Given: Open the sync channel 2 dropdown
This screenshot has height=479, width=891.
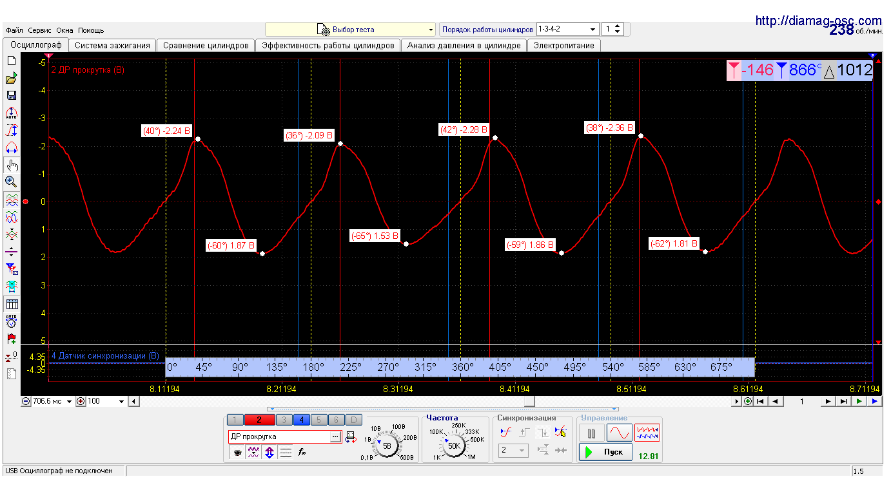Looking at the screenshot, I should point(514,451).
